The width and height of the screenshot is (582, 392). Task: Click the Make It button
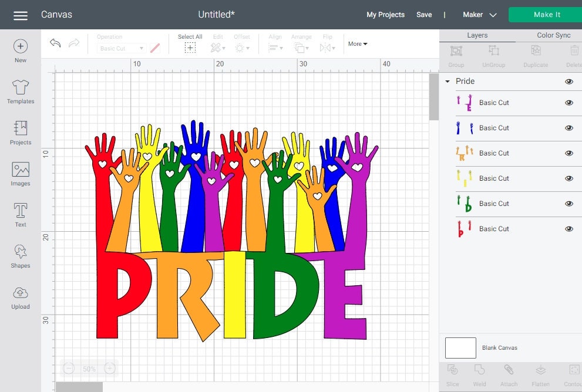point(546,14)
